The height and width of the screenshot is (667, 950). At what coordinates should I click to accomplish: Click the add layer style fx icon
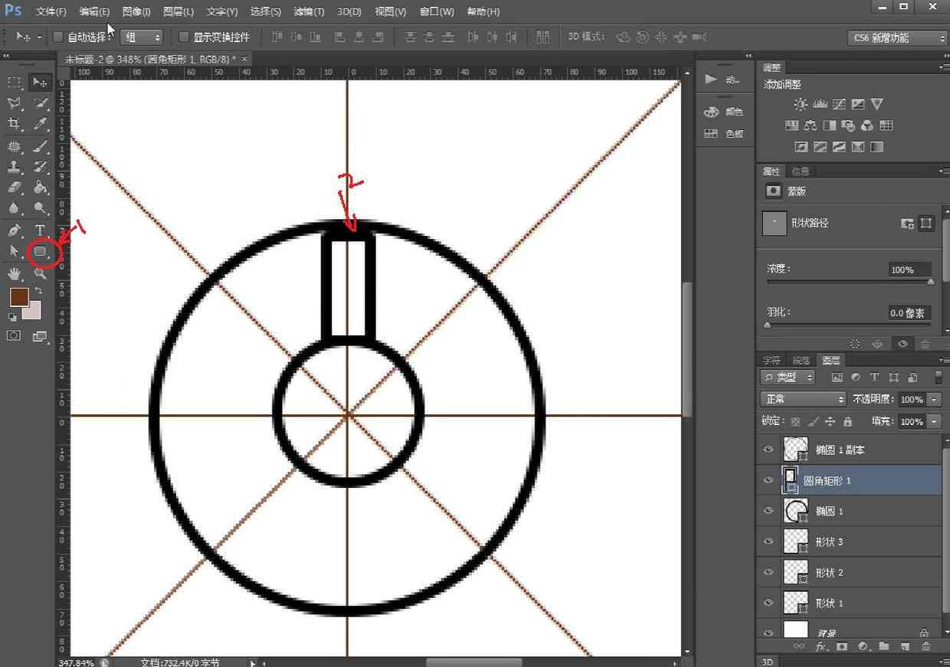click(821, 646)
